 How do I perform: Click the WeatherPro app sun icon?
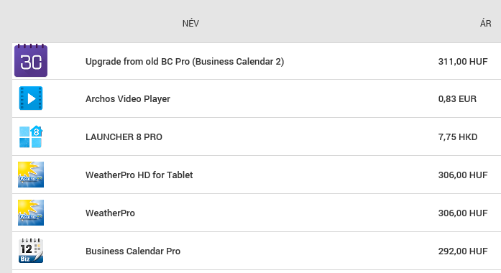[x=31, y=213]
